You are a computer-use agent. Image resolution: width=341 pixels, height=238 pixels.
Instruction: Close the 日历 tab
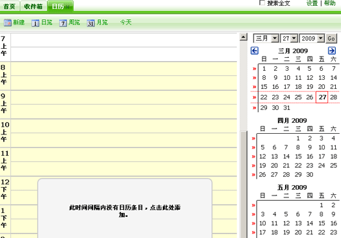click(68, 7)
